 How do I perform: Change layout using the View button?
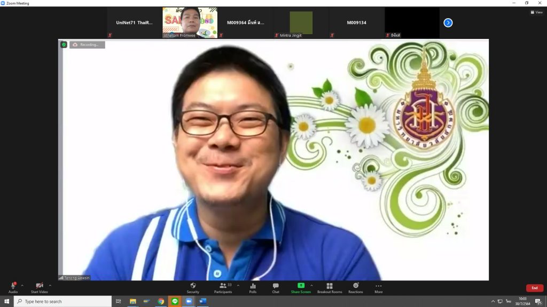536,12
